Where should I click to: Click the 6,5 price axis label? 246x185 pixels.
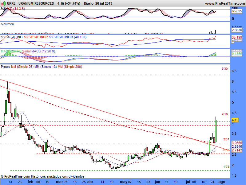click(x=234, y=71)
